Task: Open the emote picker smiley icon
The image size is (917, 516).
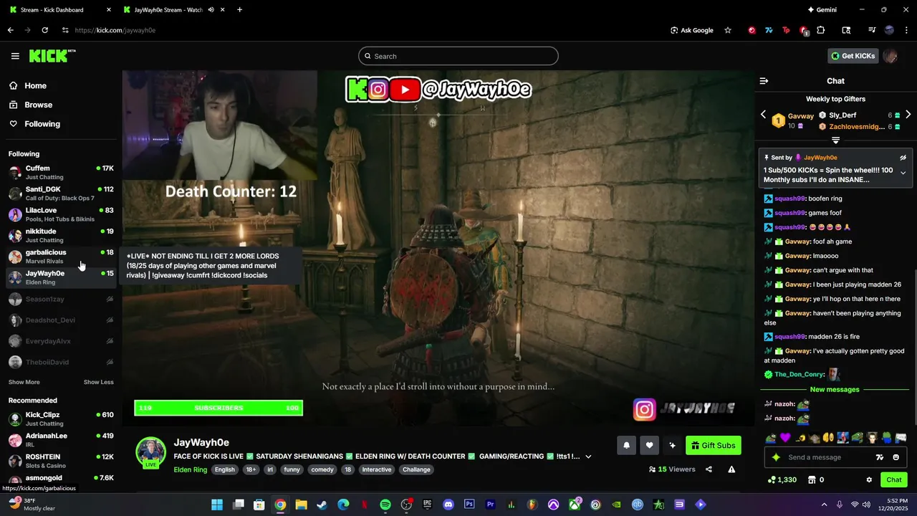Action: [896, 457]
